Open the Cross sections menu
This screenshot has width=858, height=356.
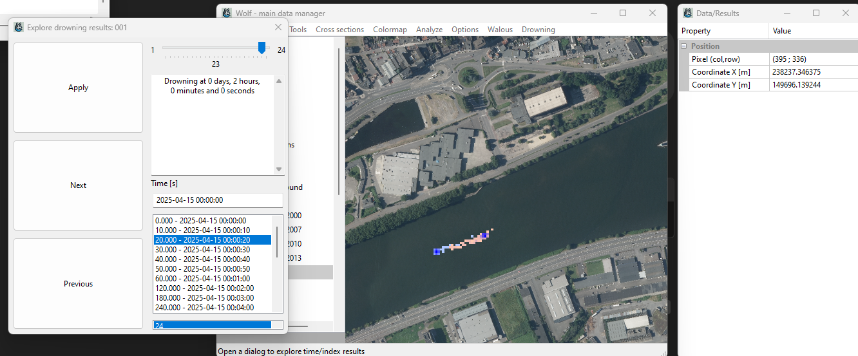(339, 30)
